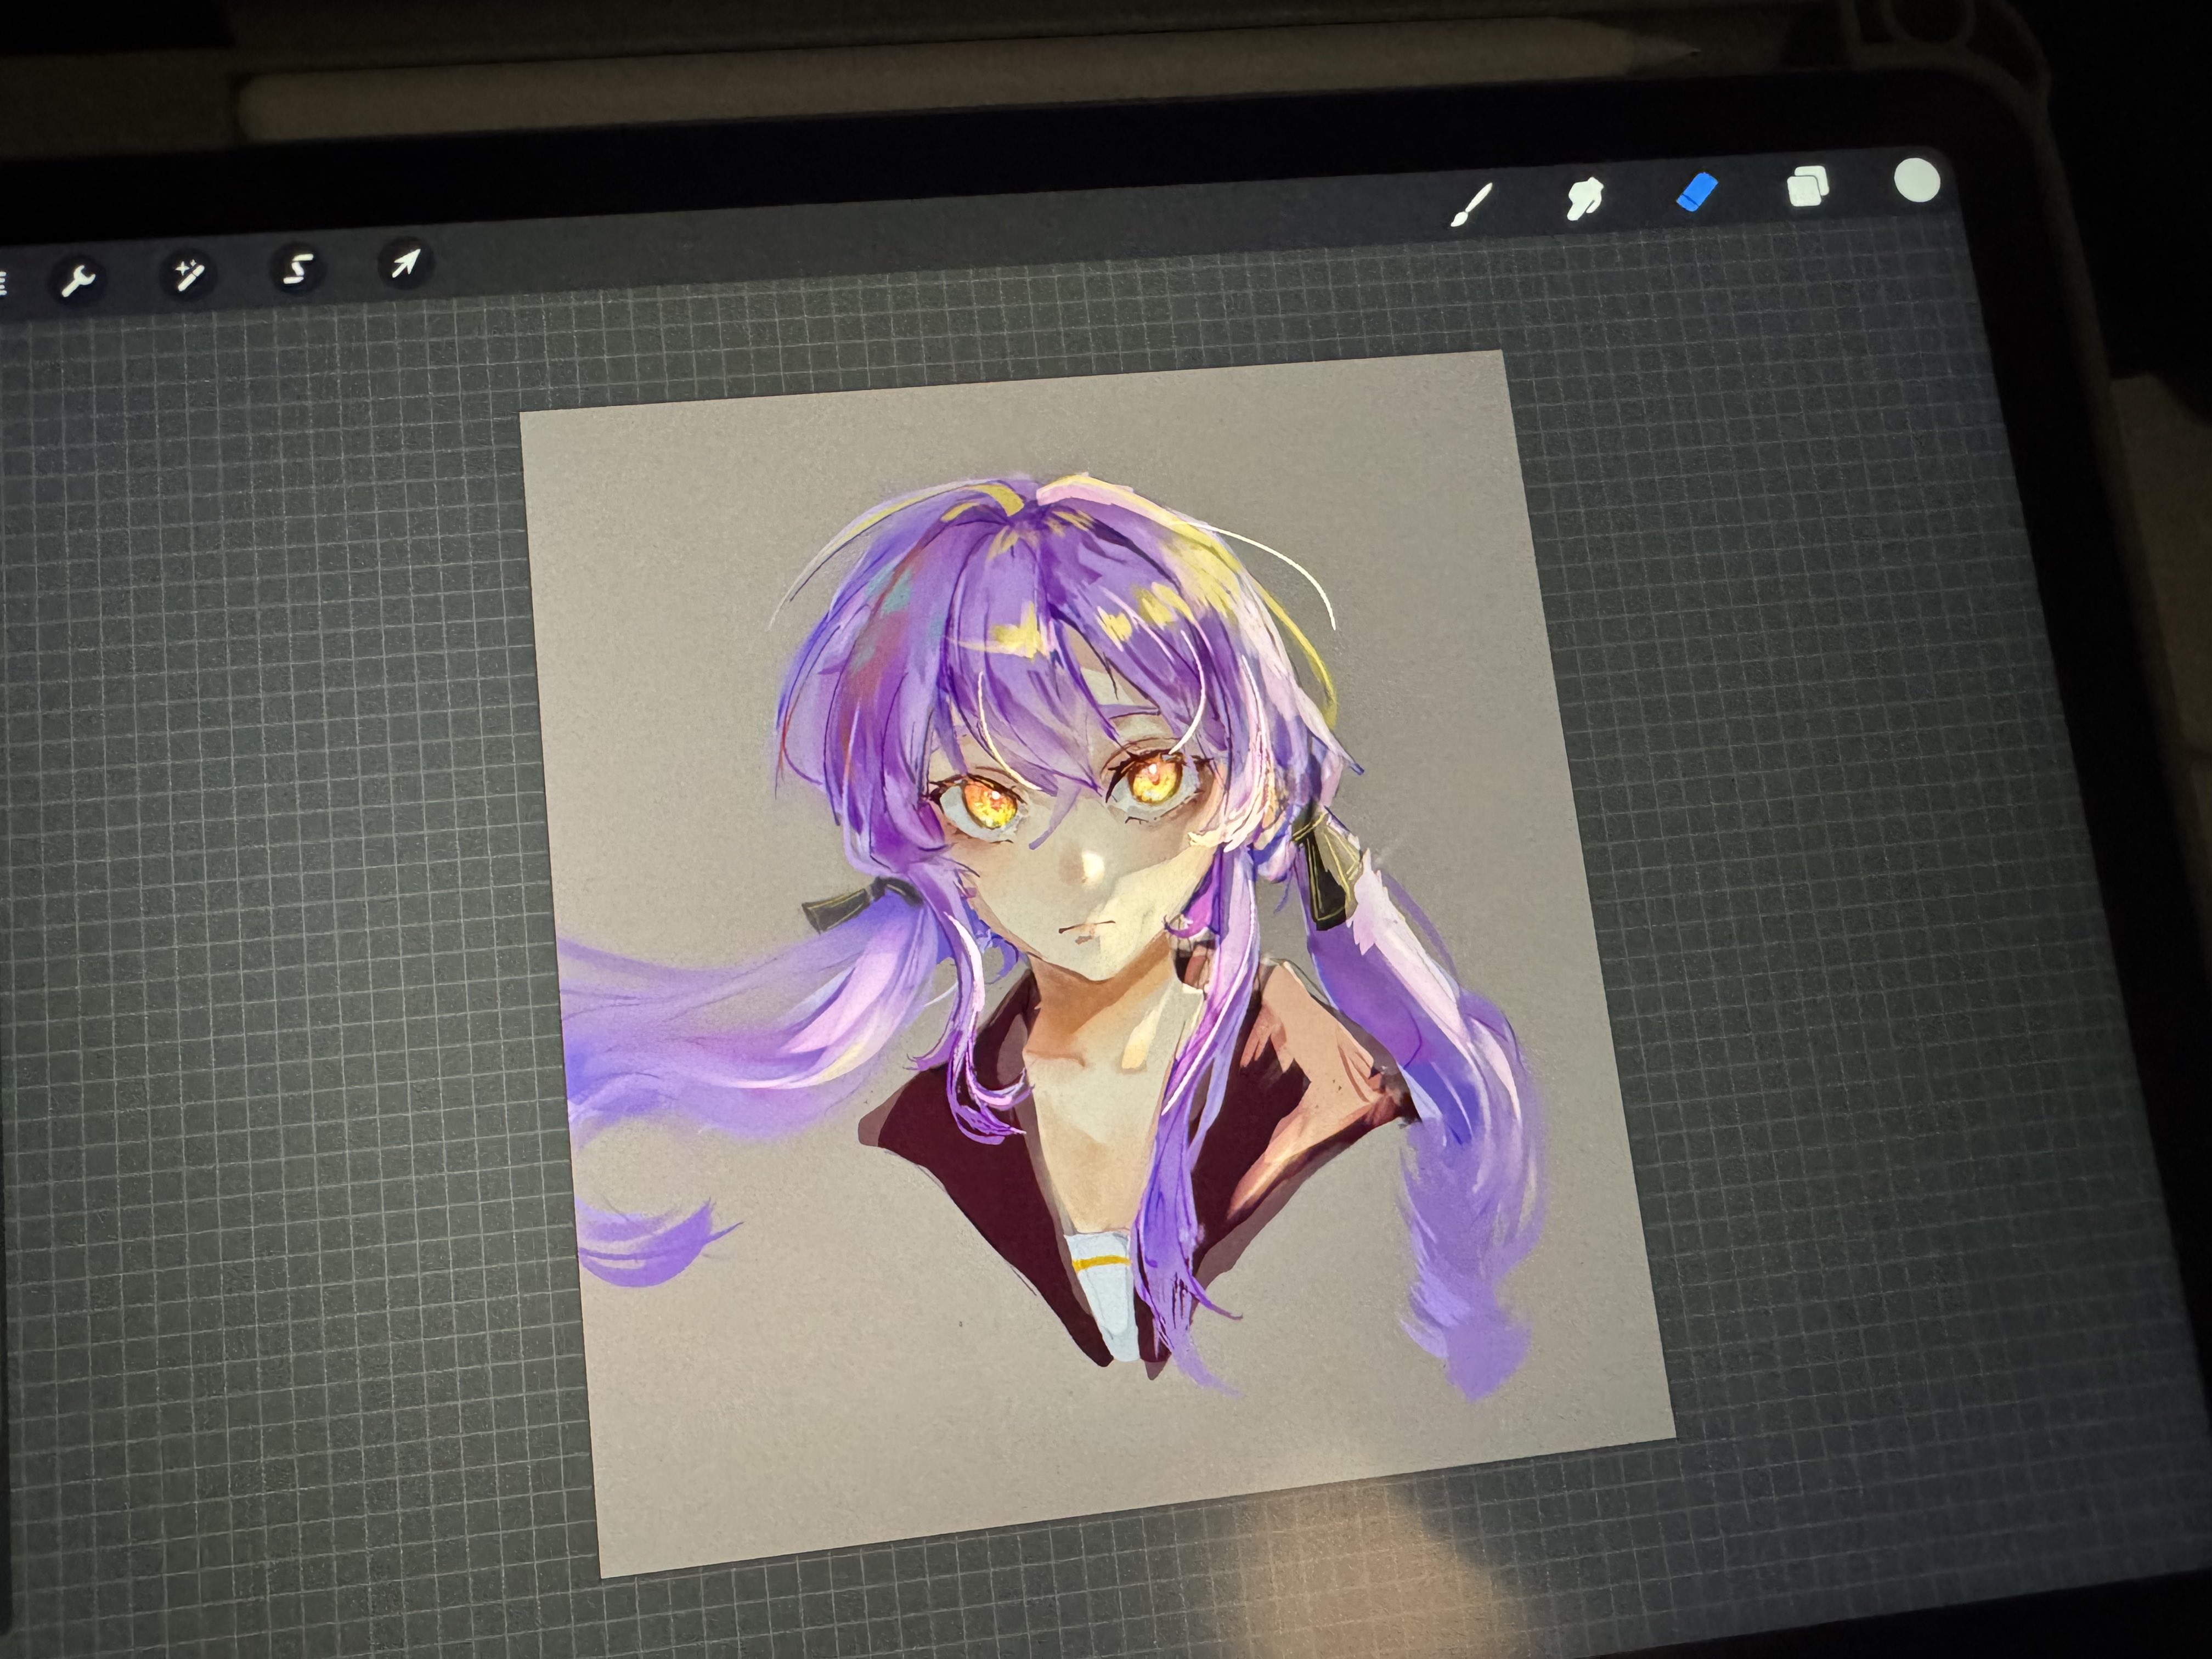
Task: Open the white active color circle
Action: pos(1917,182)
